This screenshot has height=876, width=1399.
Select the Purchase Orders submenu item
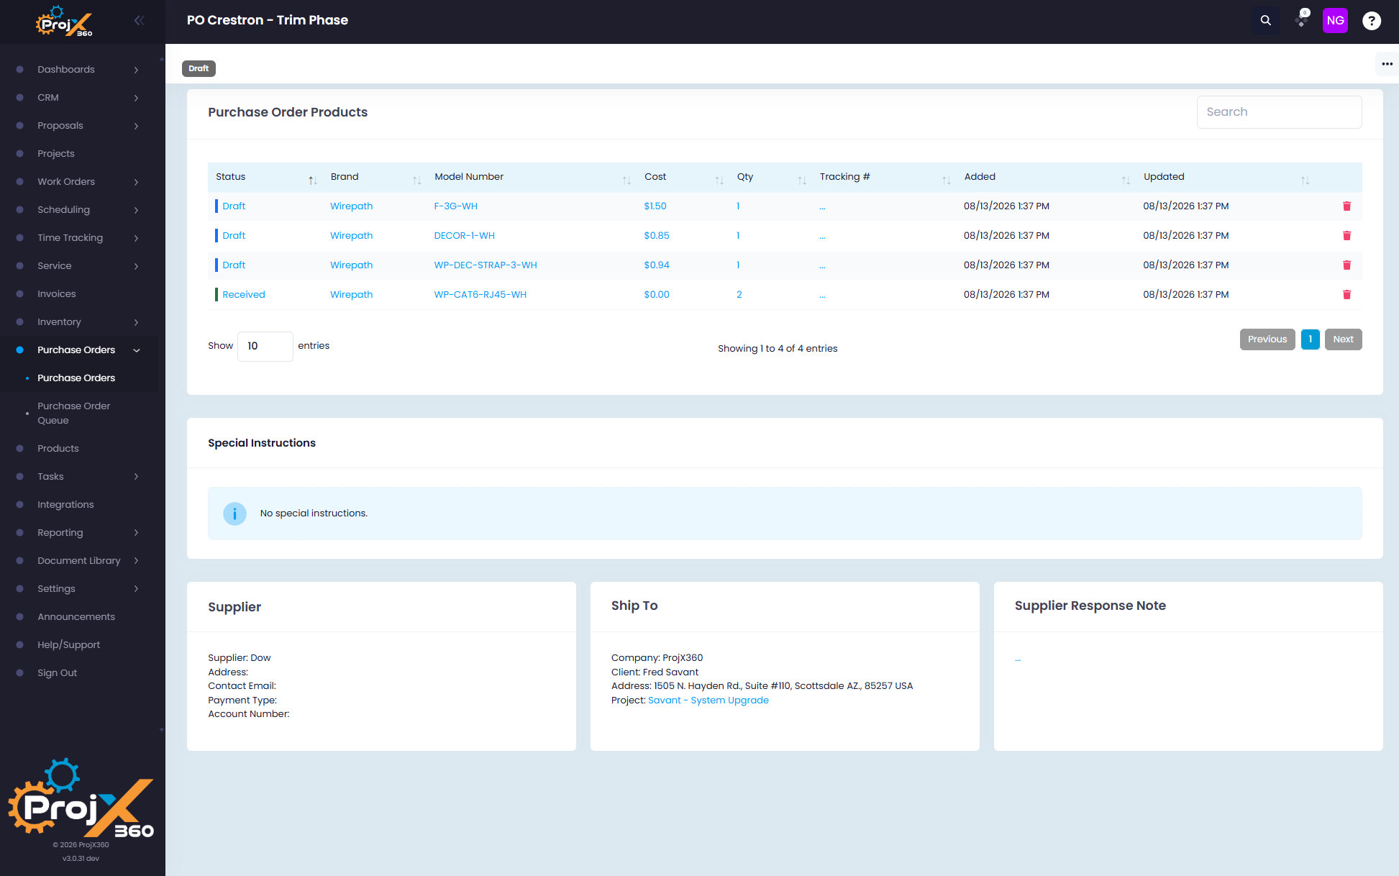pos(76,378)
